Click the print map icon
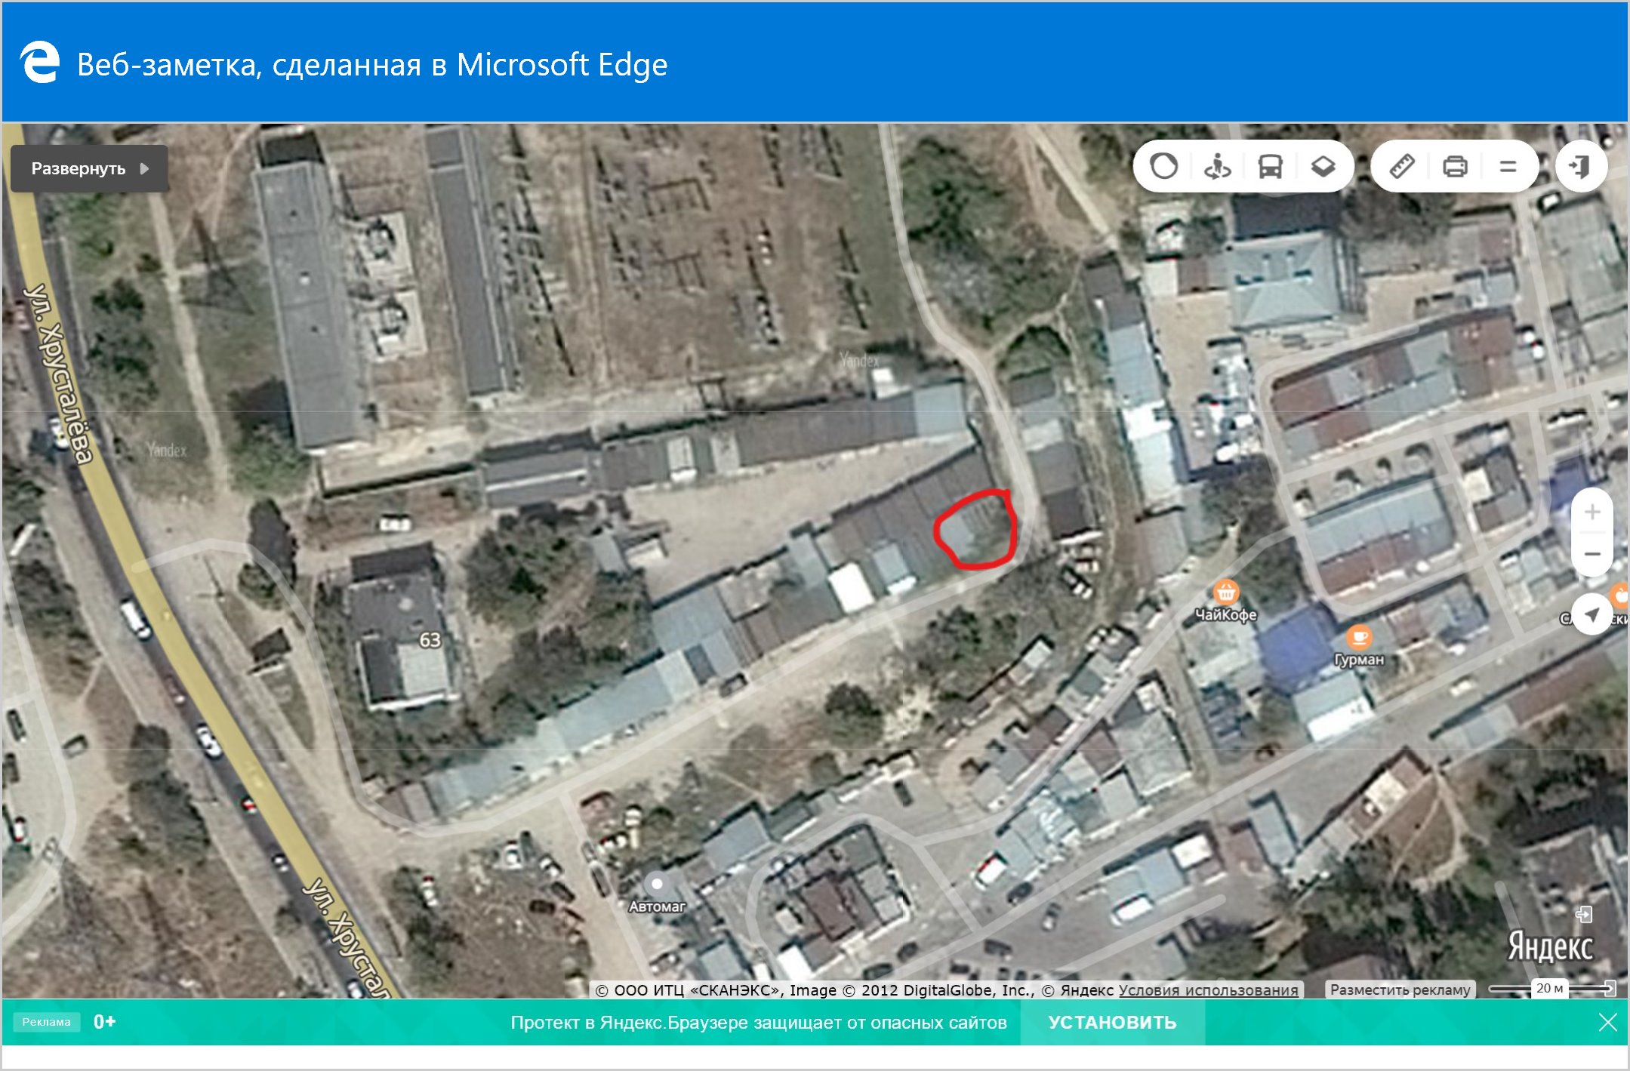Image resolution: width=1630 pixels, height=1071 pixels. 1455,166
